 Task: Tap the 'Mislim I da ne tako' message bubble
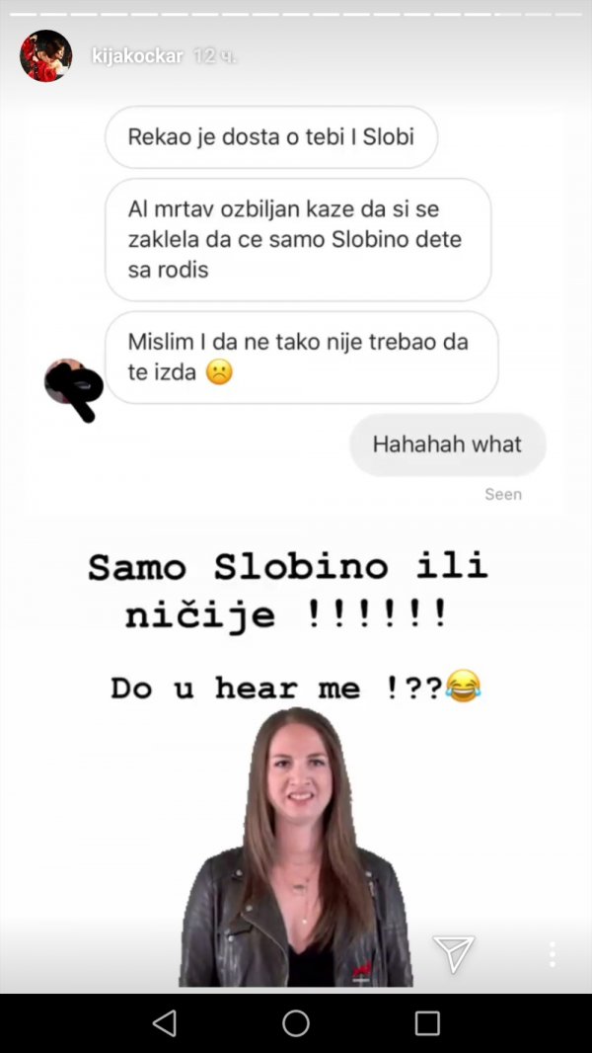(x=301, y=358)
